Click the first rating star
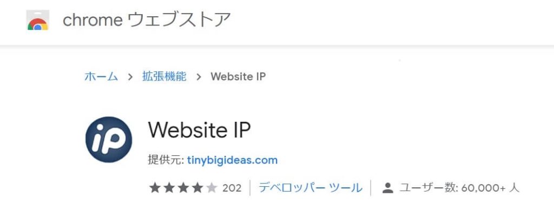Screen dimensions: 554x222 pos(155,188)
